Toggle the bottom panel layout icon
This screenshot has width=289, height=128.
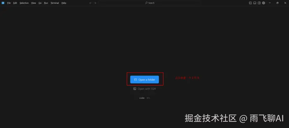(x=255, y=3)
